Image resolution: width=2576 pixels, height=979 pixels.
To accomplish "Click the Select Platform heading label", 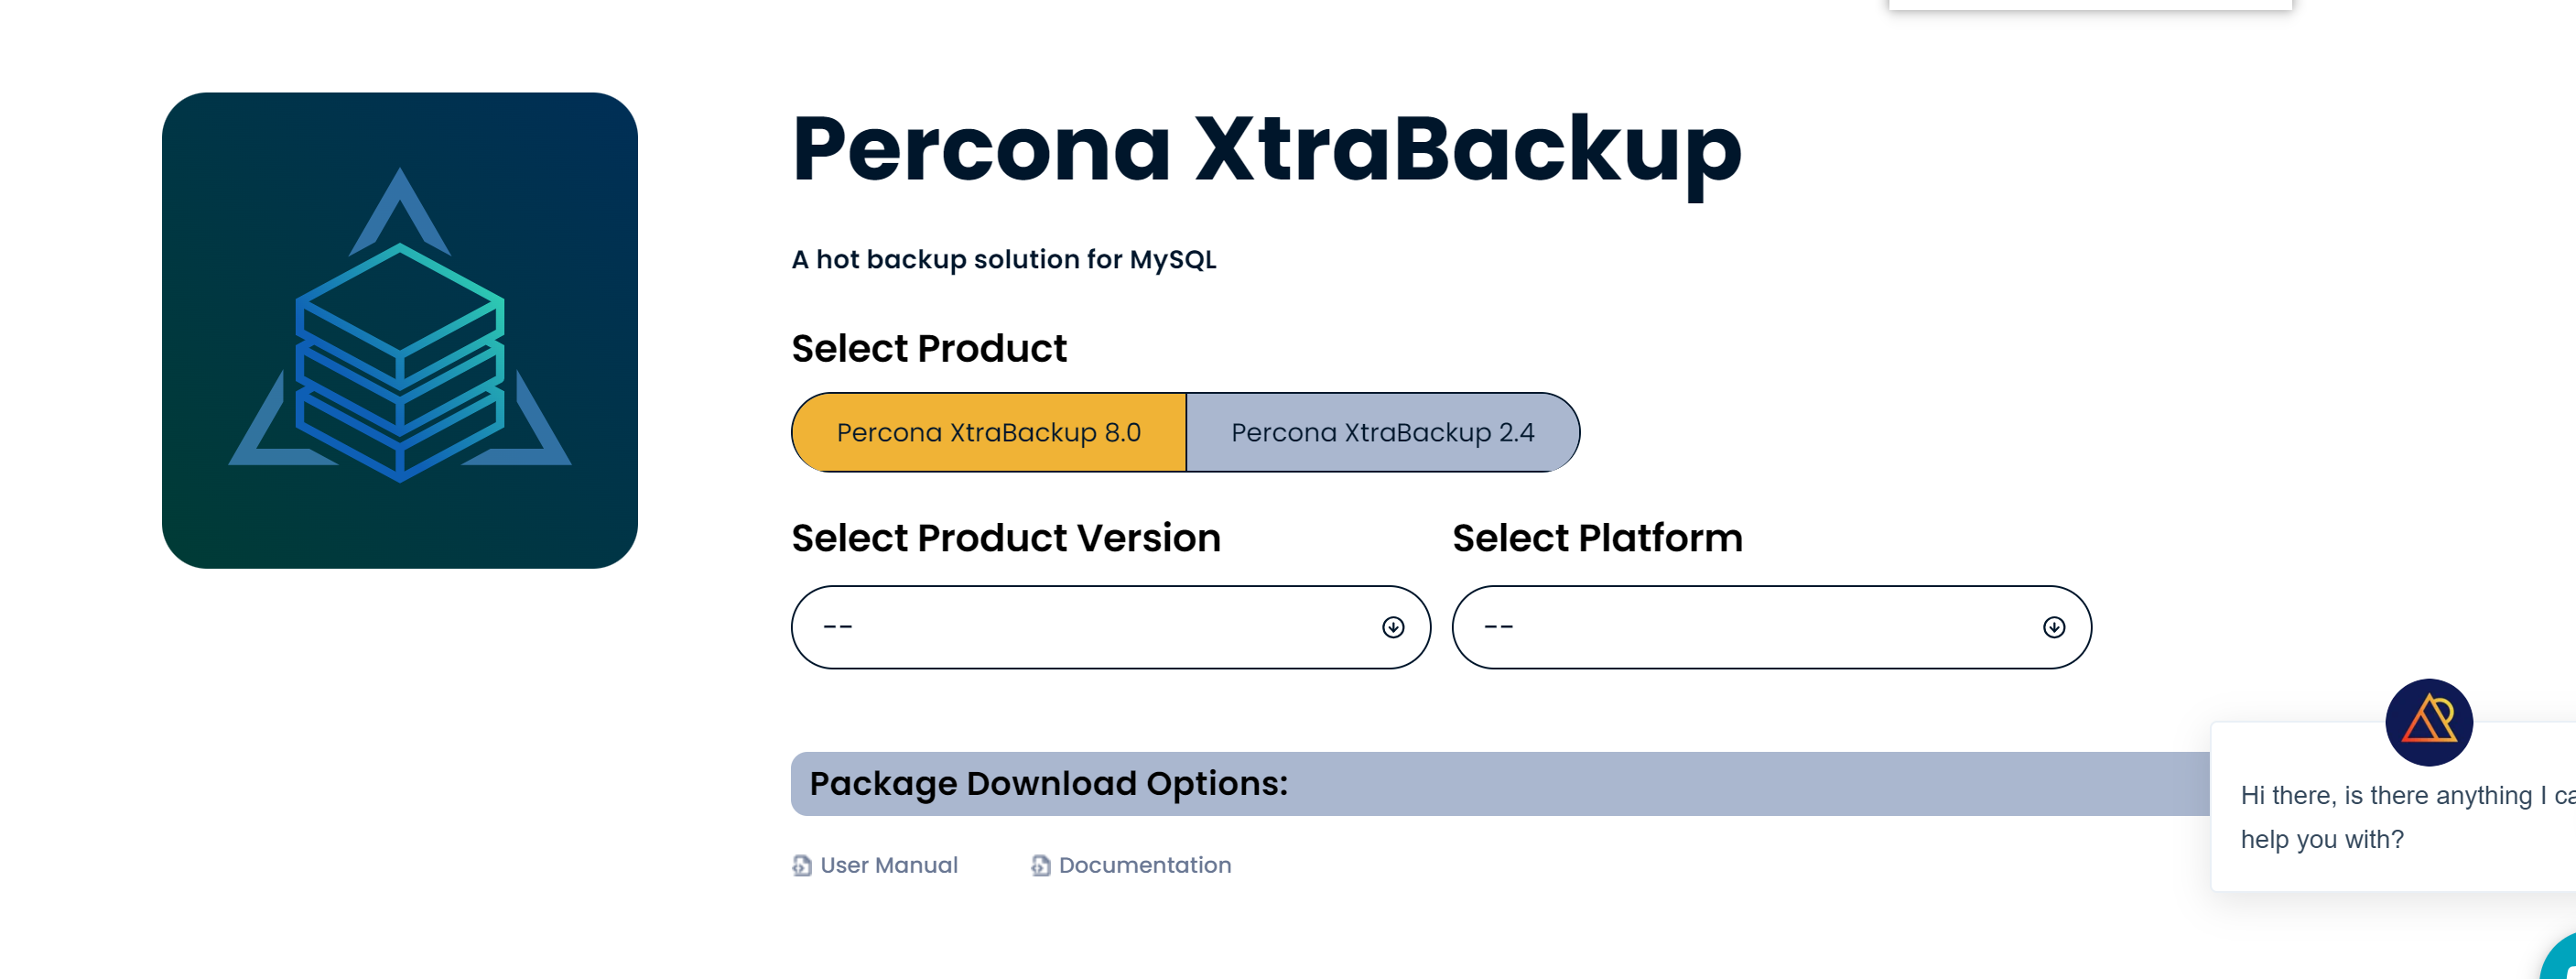I will pos(1597,538).
